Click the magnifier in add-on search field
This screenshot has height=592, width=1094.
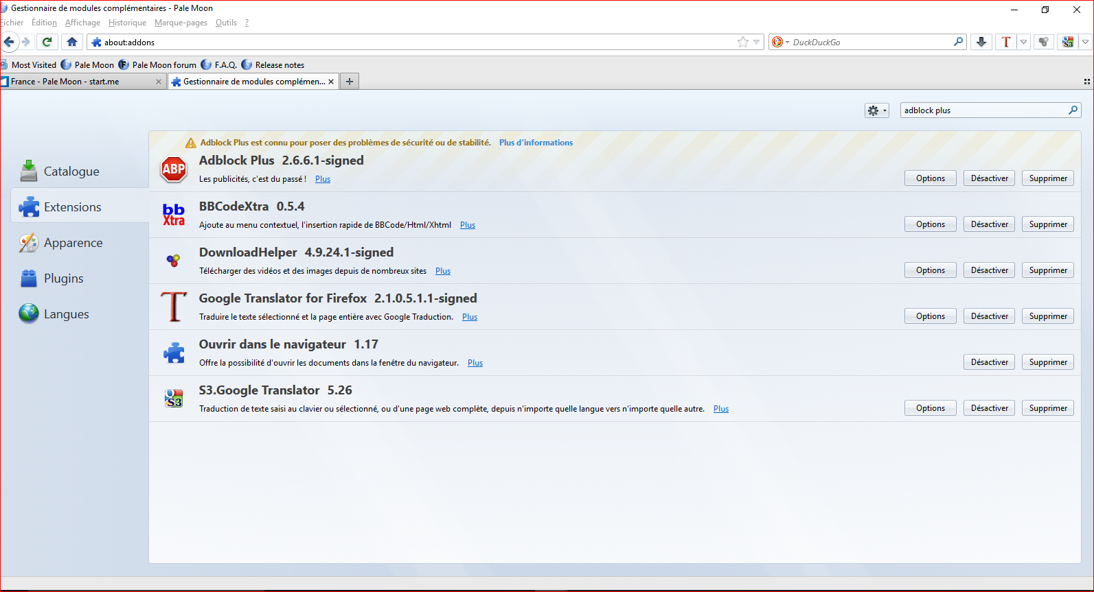click(x=1073, y=110)
